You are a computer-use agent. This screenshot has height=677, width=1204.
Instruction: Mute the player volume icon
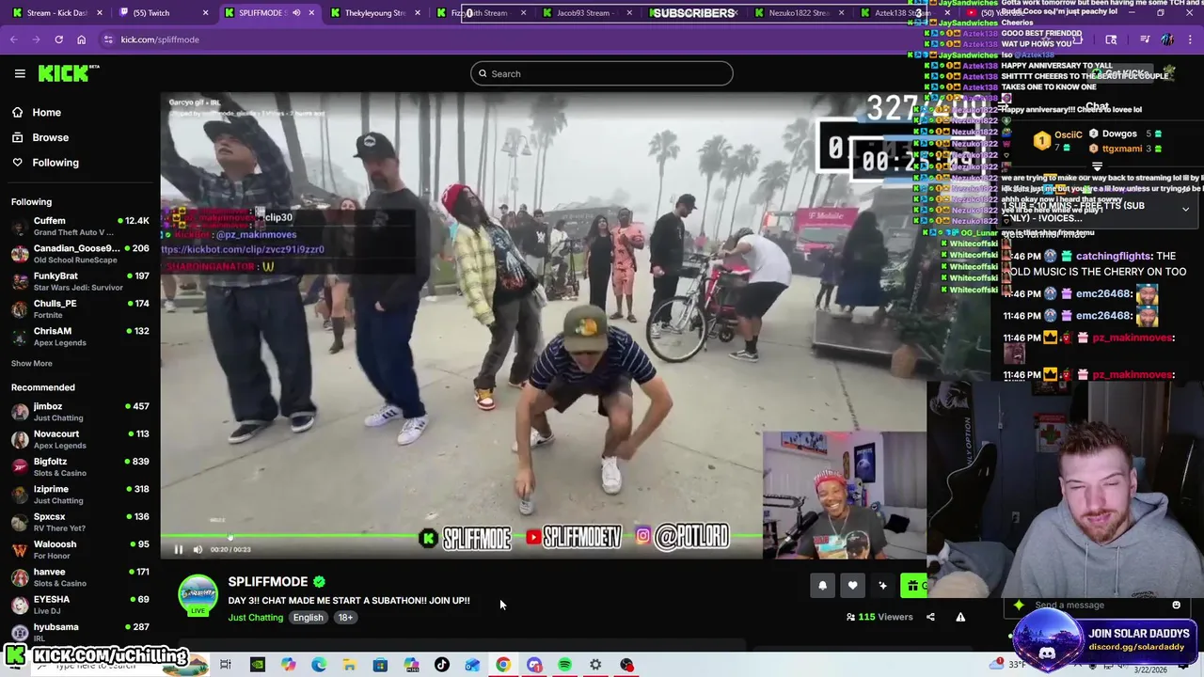click(x=198, y=549)
